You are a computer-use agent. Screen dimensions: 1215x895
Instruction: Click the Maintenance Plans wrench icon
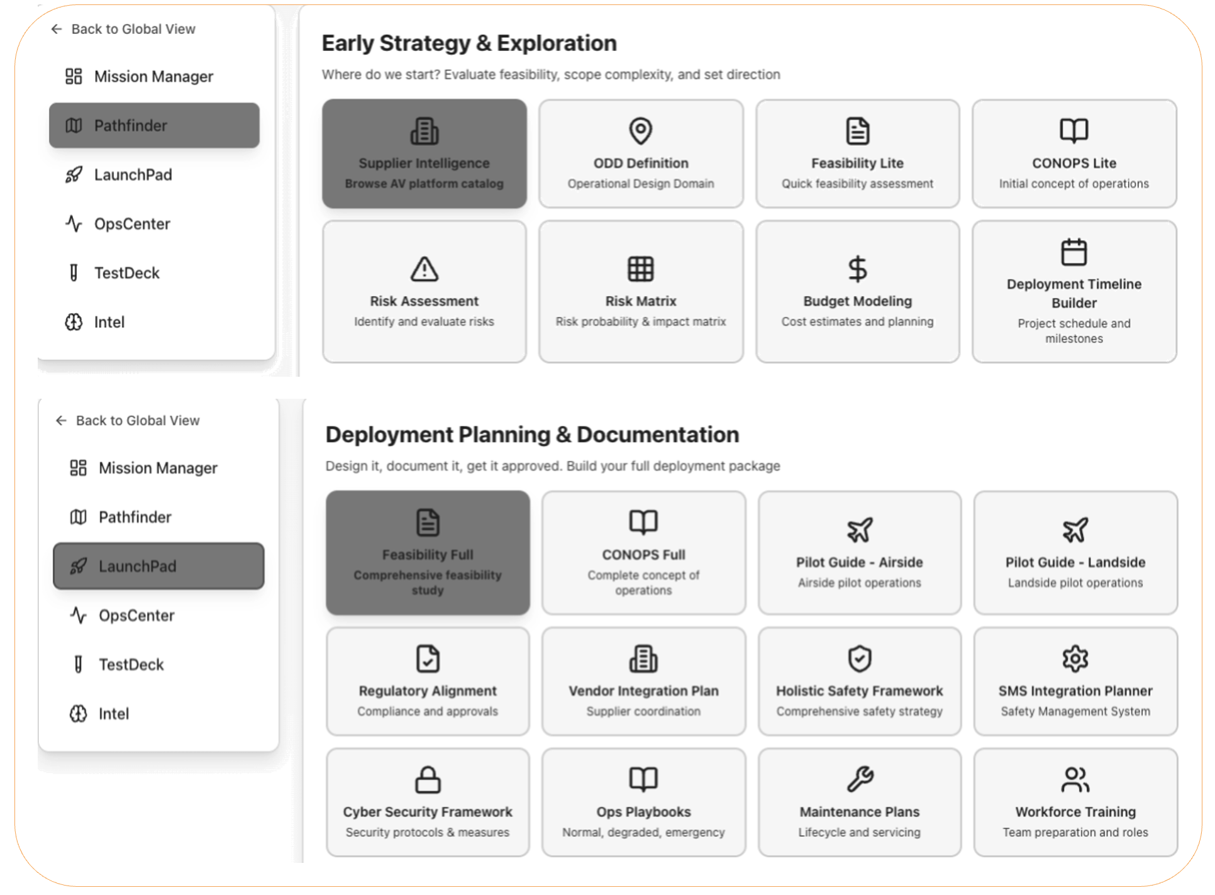coord(859,779)
